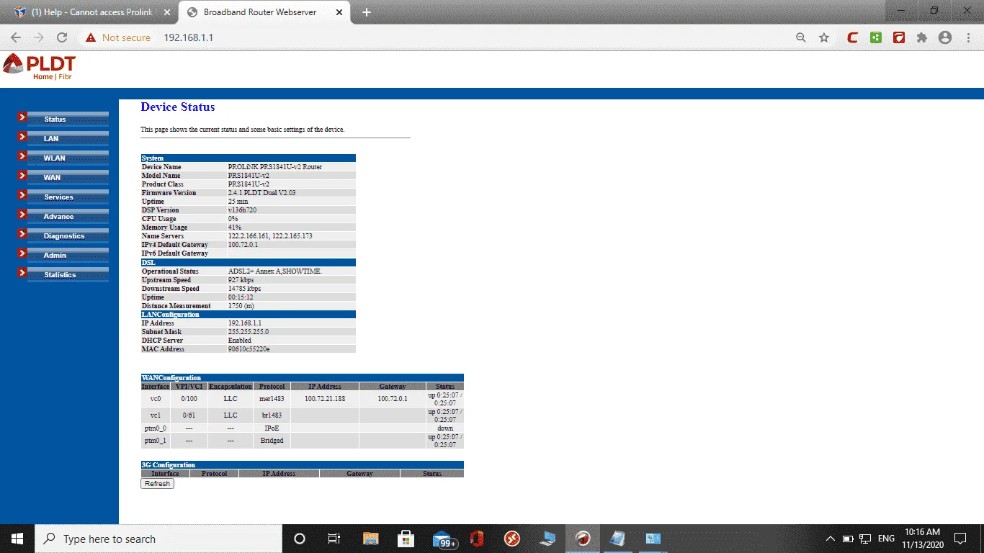Go back with browser back arrow
984x553 pixels.
(16, 37)
